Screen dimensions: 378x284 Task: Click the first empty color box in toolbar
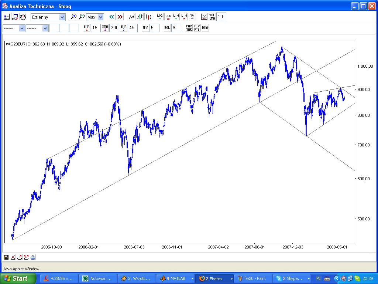54,28
